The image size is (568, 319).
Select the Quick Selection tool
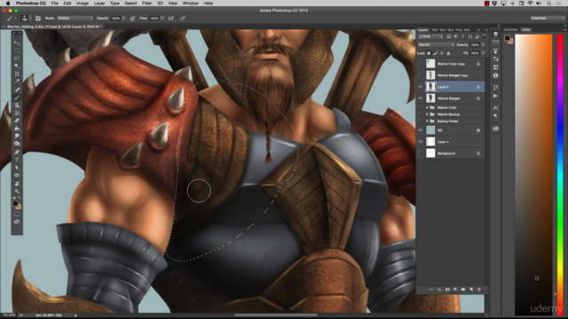17,66
